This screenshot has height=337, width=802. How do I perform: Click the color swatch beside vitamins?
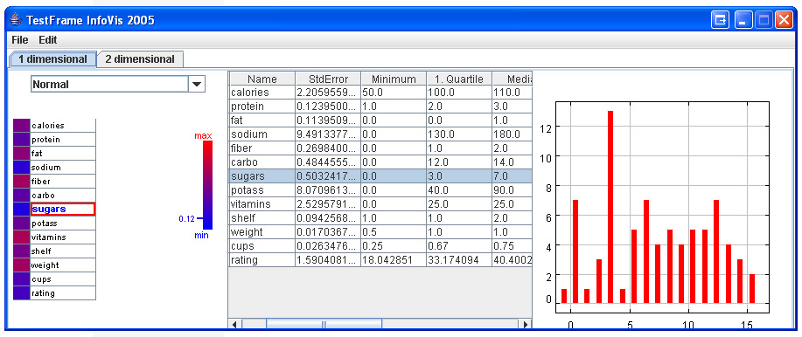pos(22,237)
